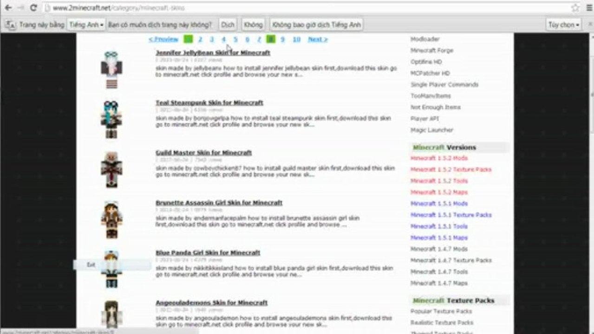
Task: Click Brunette Assassin Girl skin thumbnail
Action: (111, 219)
